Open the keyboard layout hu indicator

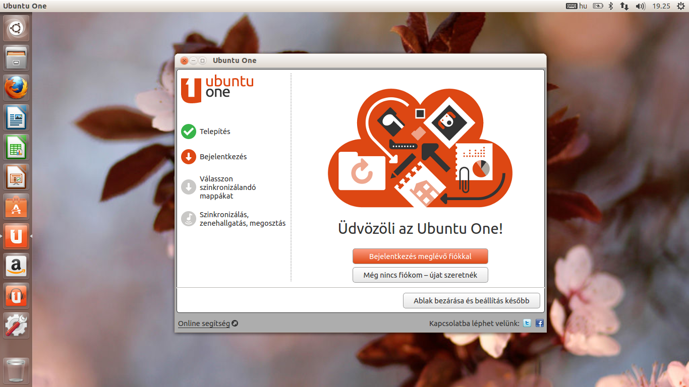(x=577, y=6)
